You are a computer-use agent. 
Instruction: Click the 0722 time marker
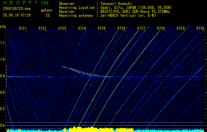tap(42, 28)
